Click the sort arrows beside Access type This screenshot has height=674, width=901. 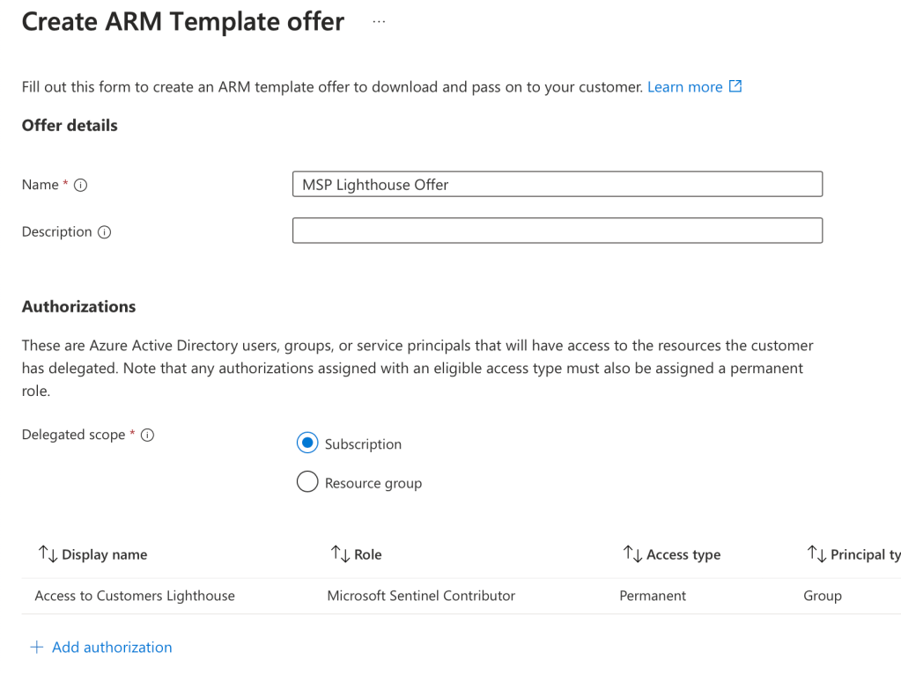632,554
